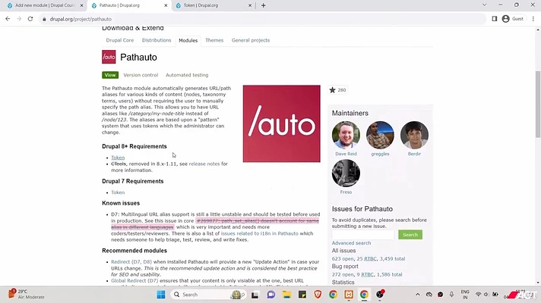Open the 272 open bug reports link
The image size is (541, 303).
pyautogui.click(x=343, y=274)
